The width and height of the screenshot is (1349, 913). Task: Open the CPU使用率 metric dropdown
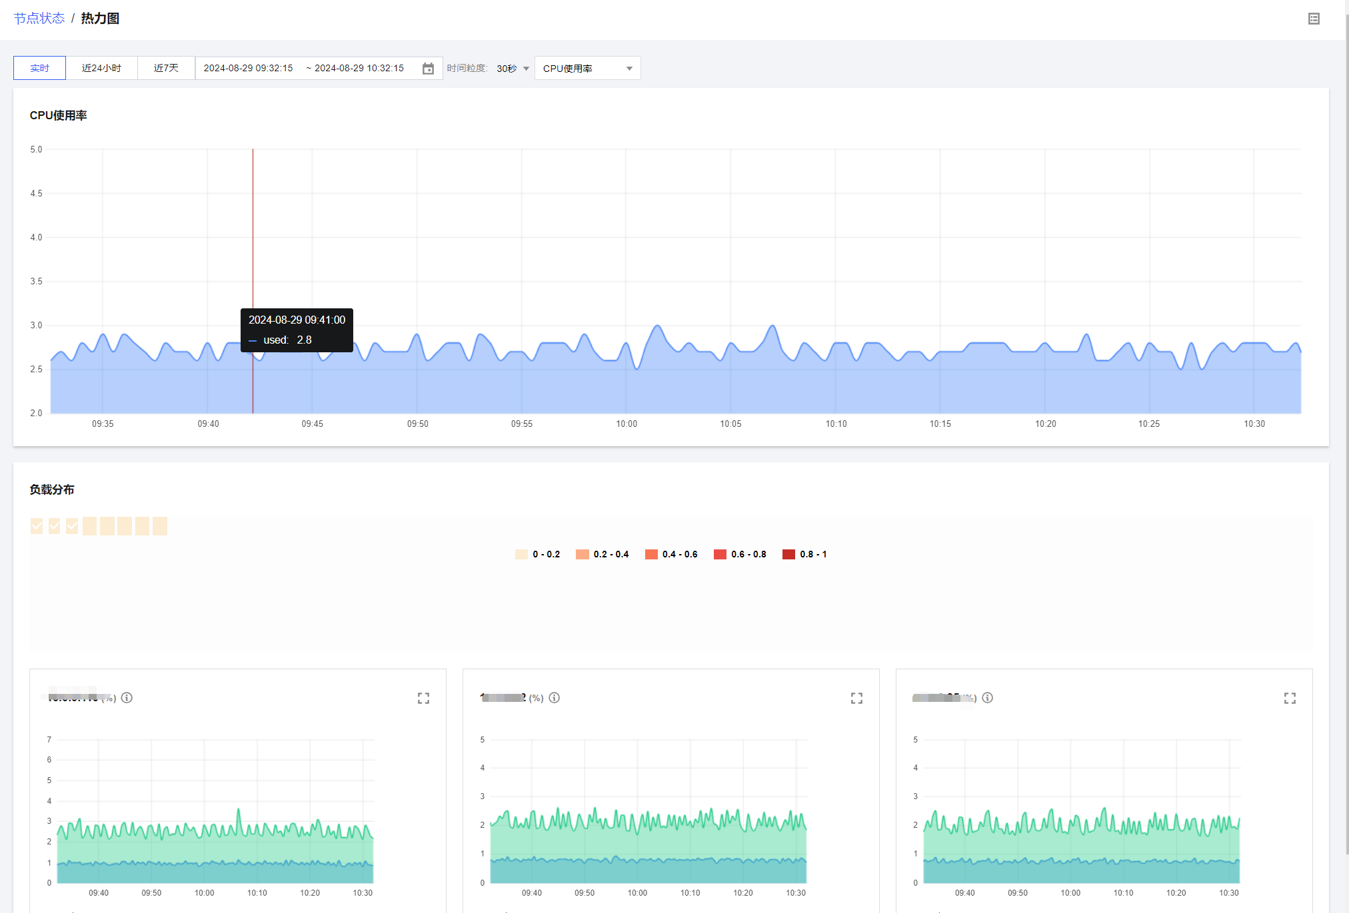587,69
